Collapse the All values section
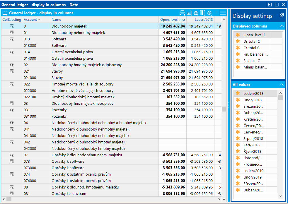This screenshot has height=204, width=288. [281, 85]
